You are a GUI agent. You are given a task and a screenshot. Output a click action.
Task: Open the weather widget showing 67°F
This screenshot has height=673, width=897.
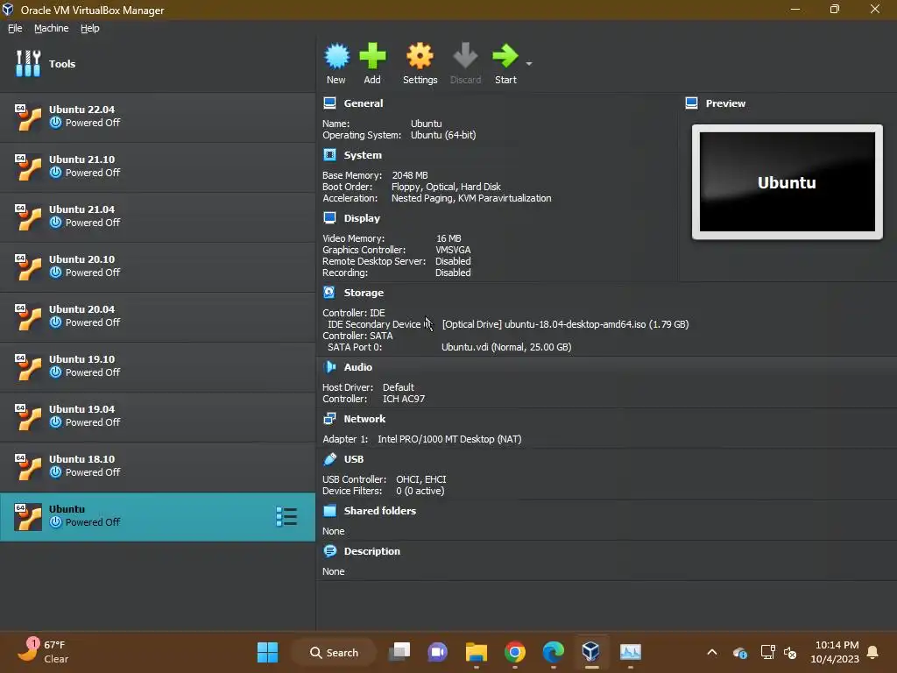pos(44,652)
